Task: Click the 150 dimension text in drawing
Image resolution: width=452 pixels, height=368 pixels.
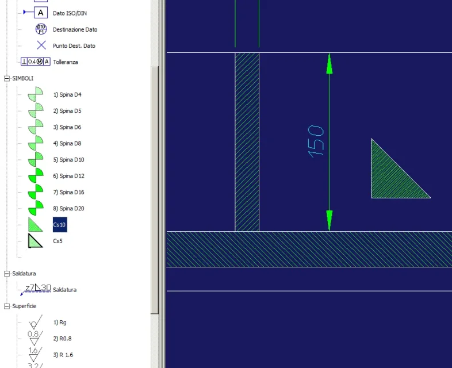Action: [316, 141]
